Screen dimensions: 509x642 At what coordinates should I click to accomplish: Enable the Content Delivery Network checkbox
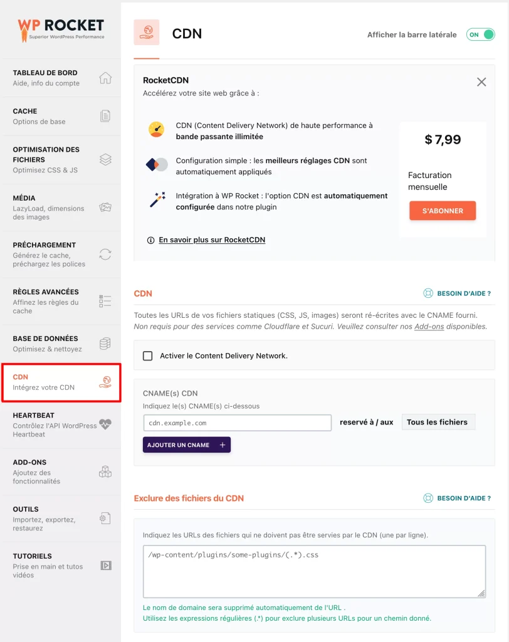[148, 356]
